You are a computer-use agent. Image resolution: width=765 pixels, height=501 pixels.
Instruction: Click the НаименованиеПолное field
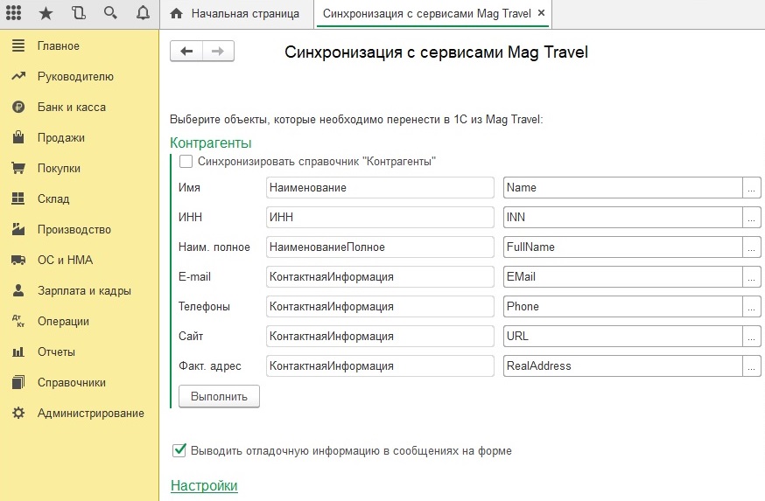380,247
